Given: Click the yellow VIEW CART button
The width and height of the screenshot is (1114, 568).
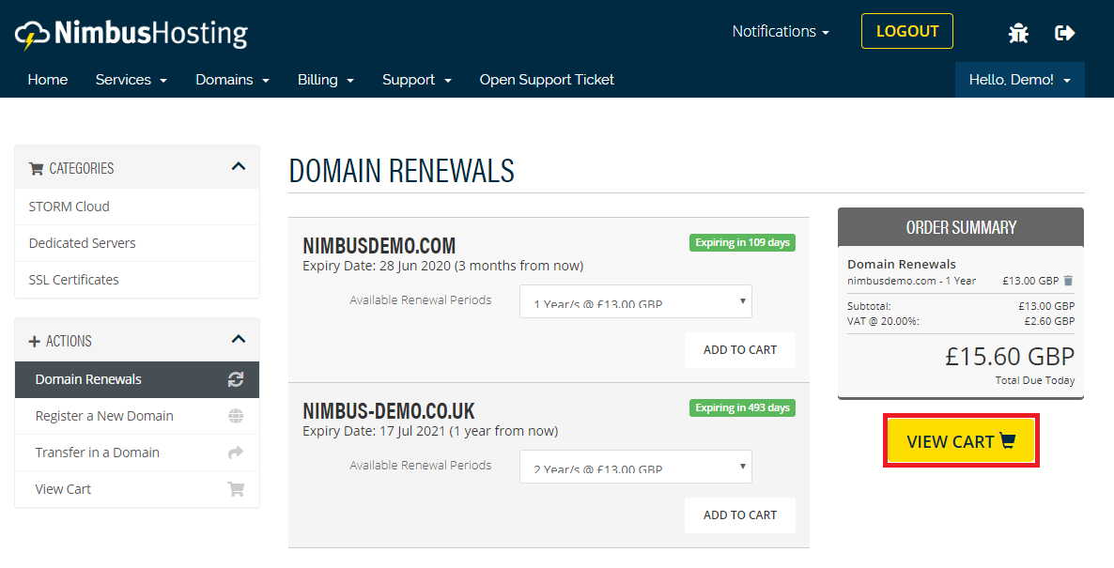Looking at the screenshot, I should [x=961, y=441].
